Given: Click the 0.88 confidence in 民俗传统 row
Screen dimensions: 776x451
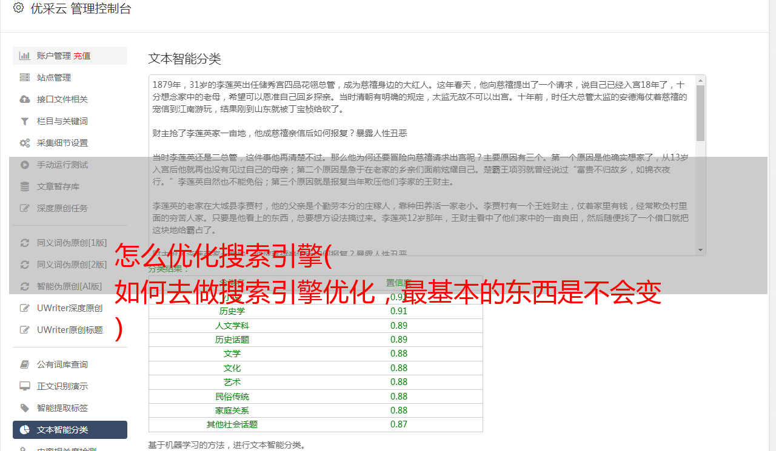Looking at the screenshot, I should coord(399,397).
